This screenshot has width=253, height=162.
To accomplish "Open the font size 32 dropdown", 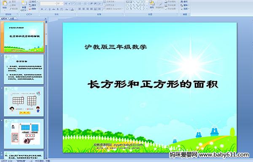I will pos(60,3).
